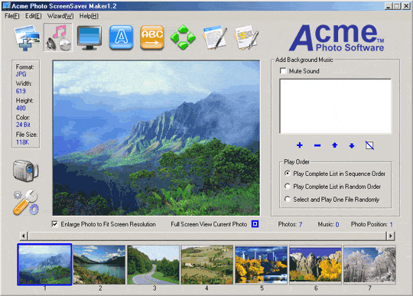Choose Select and Play One File Randomly
413x296 pixels.
click(288, 199)
